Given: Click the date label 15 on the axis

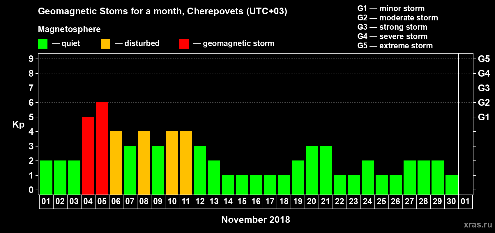Looking at the screenshot, I should [242, 201].
